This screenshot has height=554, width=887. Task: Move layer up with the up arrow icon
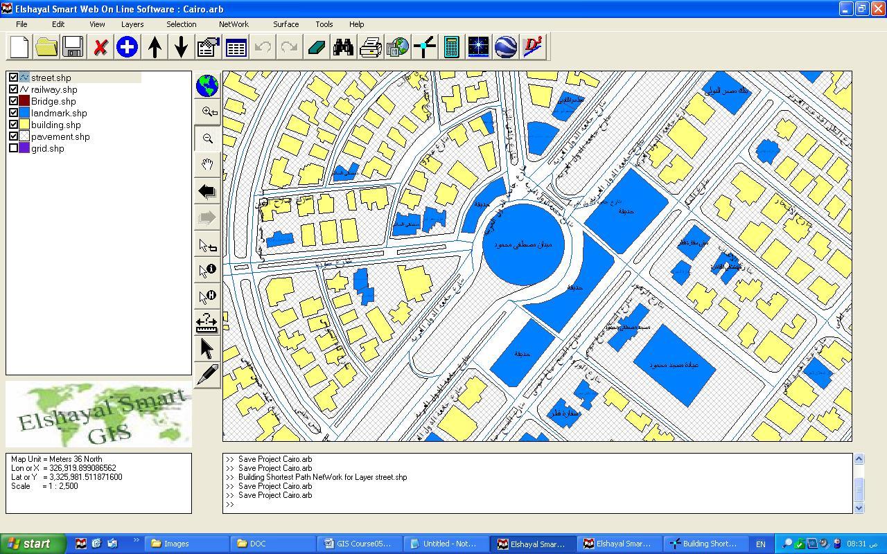(x=155, y=47)
